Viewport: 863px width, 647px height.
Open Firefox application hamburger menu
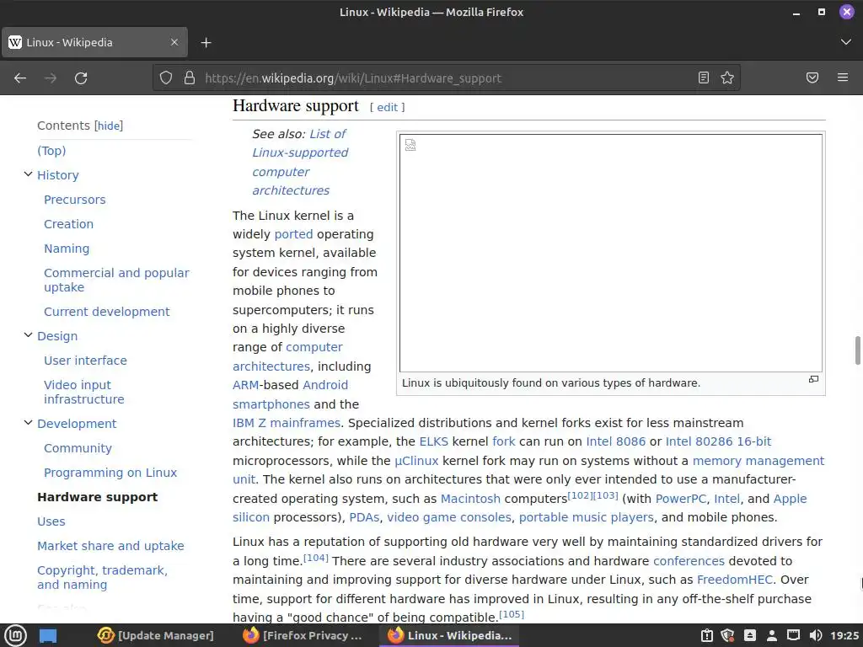point(843,78)
